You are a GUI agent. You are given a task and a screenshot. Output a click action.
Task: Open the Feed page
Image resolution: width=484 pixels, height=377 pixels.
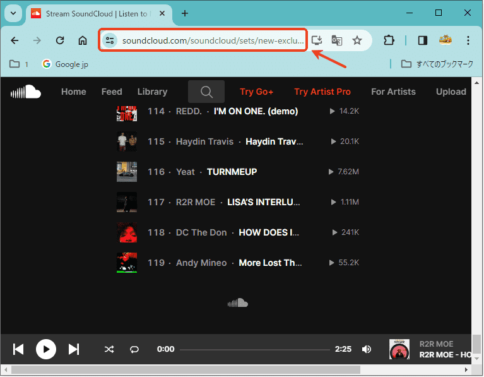point(112,92)
